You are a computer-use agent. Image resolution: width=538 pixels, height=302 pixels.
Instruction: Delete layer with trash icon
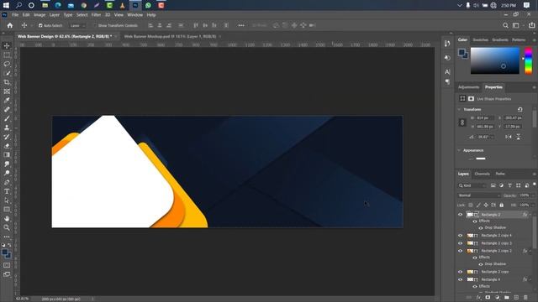tap(525, 298)
